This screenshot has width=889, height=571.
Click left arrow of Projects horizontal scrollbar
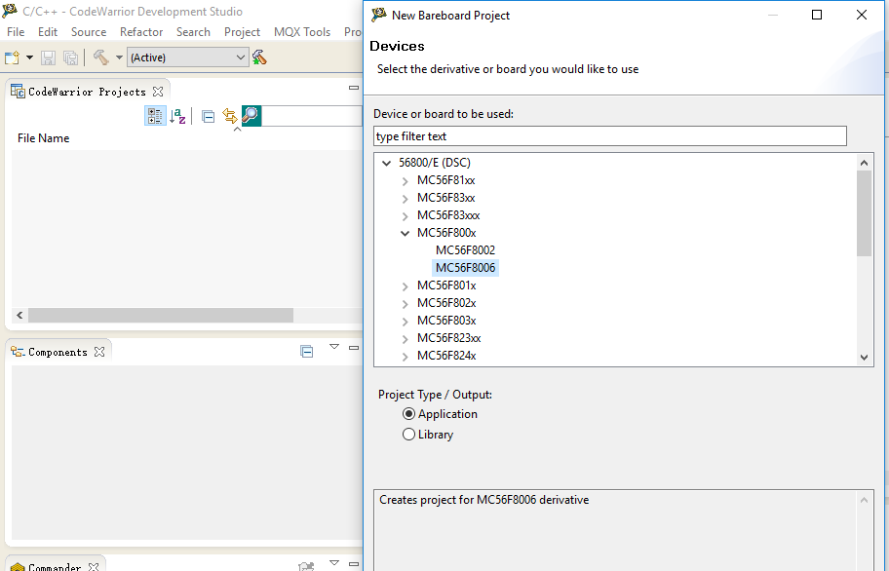[19, 315]
